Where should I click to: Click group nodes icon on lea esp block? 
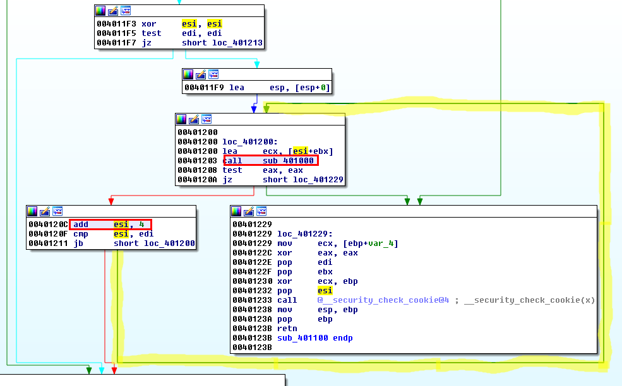pos(213,74)
